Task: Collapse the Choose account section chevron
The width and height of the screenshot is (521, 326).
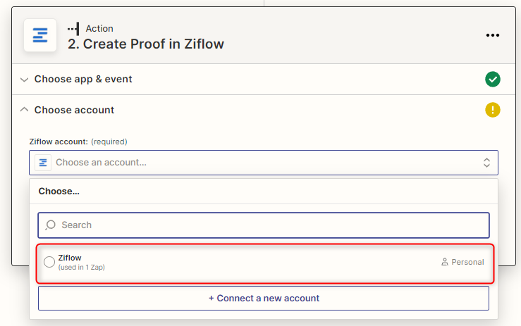Action: tap(25, 110)
